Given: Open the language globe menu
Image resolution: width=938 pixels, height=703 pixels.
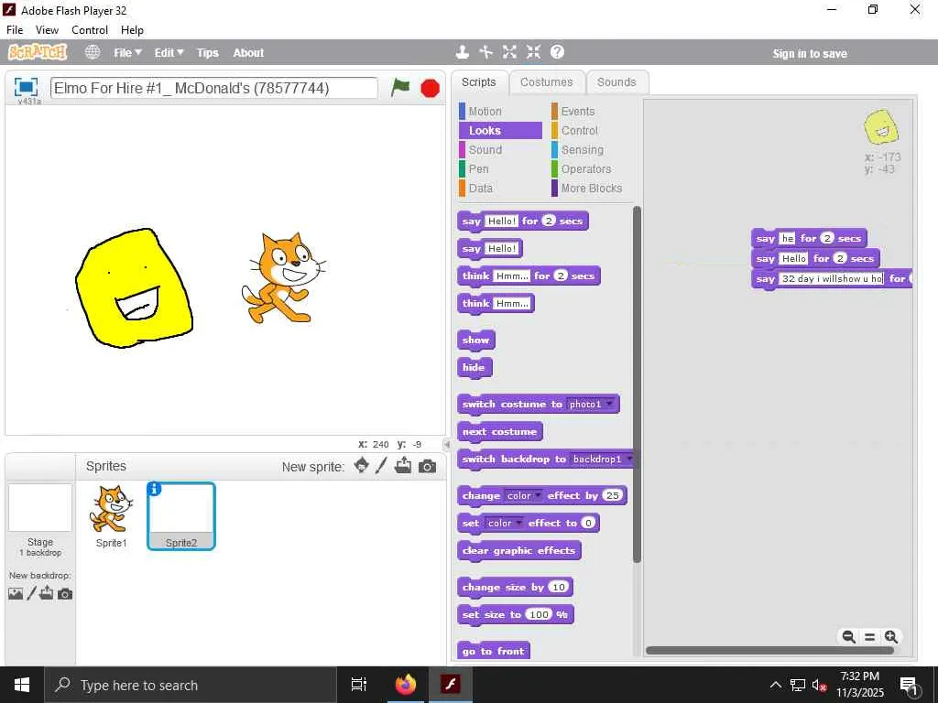Looking at the screenshot, I should (x=93, y=52).
